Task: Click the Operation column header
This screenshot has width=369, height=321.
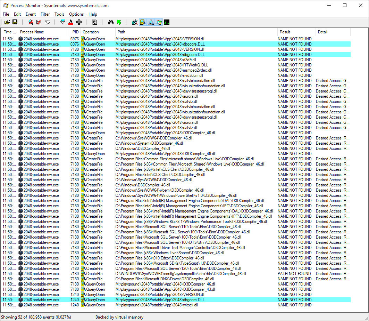Action: pos(98,32)
